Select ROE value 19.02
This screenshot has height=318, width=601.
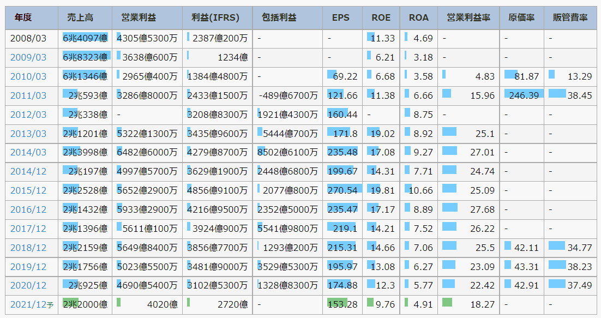[x=382, y=134]
